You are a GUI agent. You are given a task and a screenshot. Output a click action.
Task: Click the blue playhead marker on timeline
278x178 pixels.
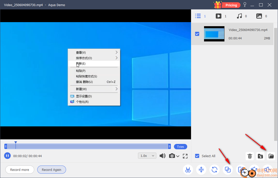coord(16,142)
